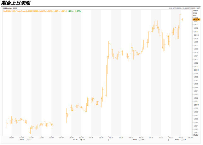This screenshot has height=145, width=203.
Task: Click the 1,613 price axis label
Action: pyautogui.click(x=196, y=25)
